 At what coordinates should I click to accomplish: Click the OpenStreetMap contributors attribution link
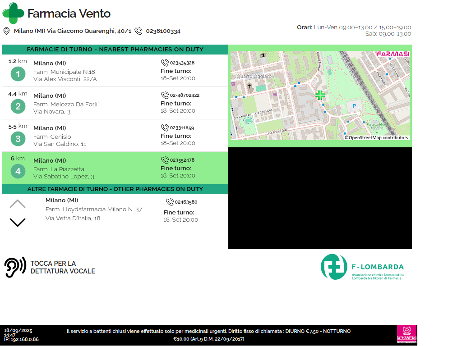(376, 138)
